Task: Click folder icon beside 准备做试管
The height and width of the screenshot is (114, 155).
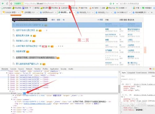Action: (14, 51)
